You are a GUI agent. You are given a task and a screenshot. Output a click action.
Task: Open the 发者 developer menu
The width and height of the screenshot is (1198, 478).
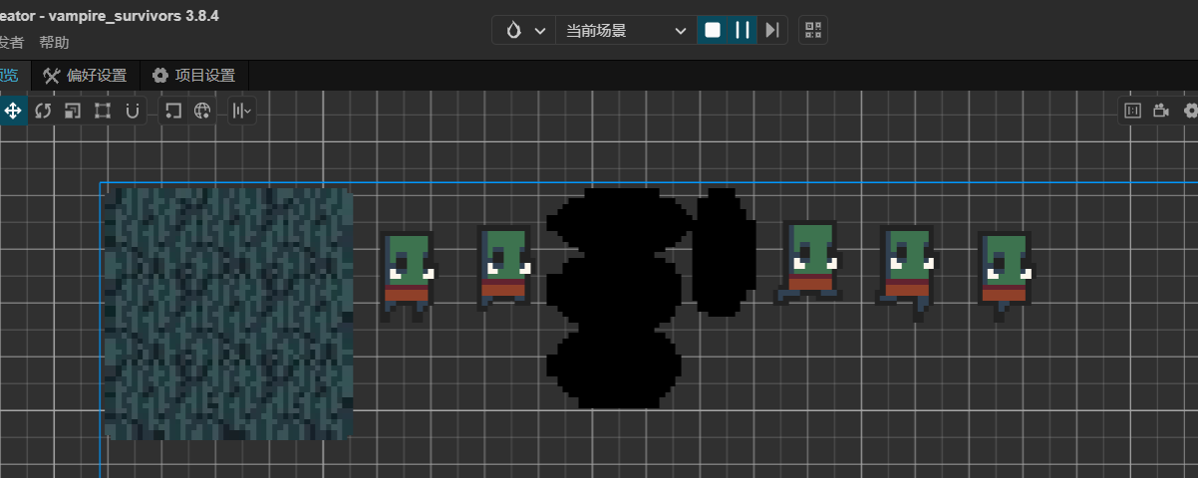click(x=11, y=43)
